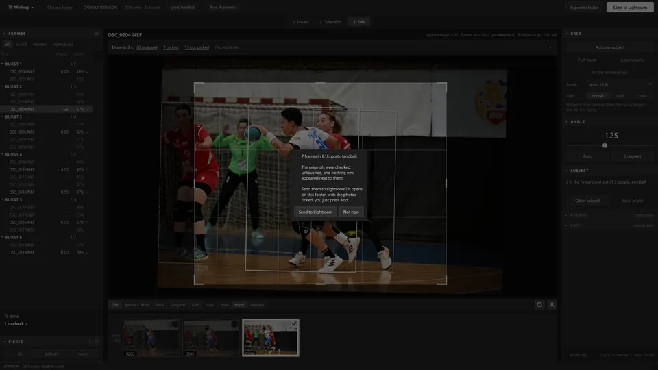Image resolution: width=658 pixels, height=370 pixels.
Task: Collapse the CROP panel
Action: click(x=567, y=34)
